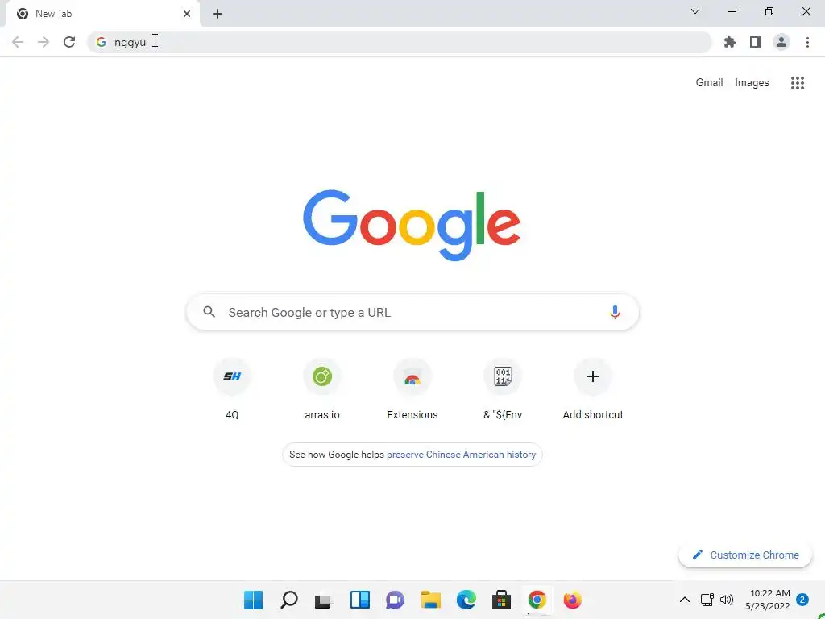This screenshot has height=619, width=825.
Task: Click the address bar containing nggyu
Action: pos(400,42)
